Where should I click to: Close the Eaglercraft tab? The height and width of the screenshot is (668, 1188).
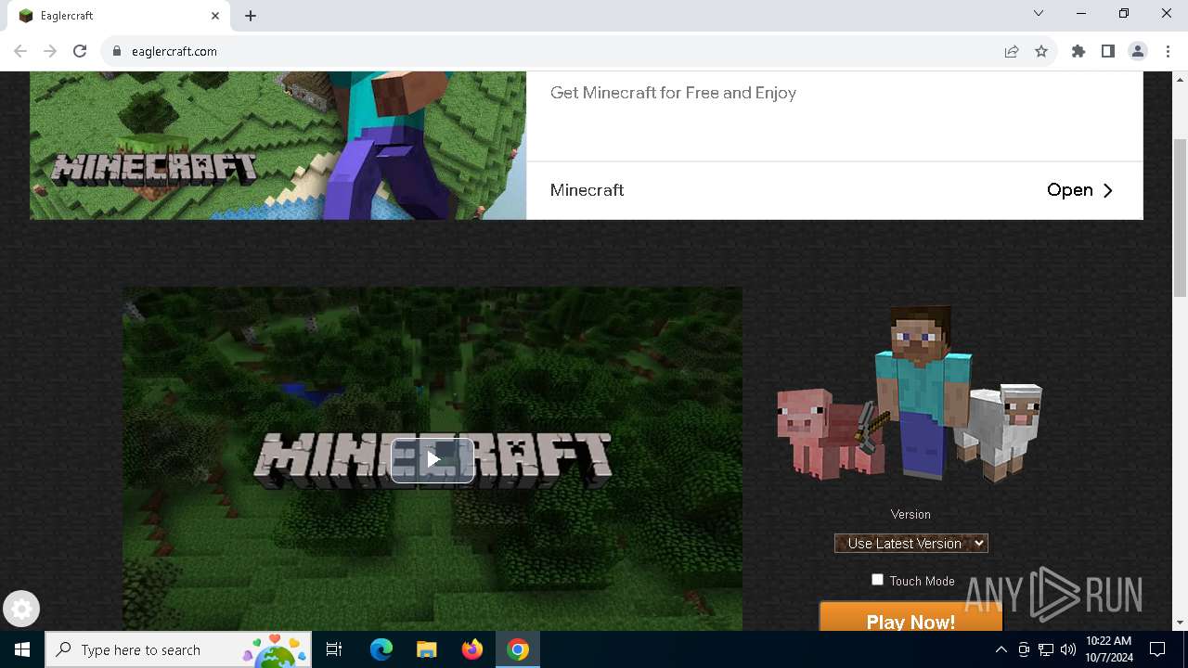[x=215, y=16]
